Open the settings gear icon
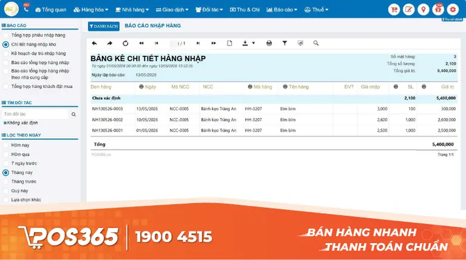Image resolution: width=466 pixels, height=260 pixels. pos(453,10)
